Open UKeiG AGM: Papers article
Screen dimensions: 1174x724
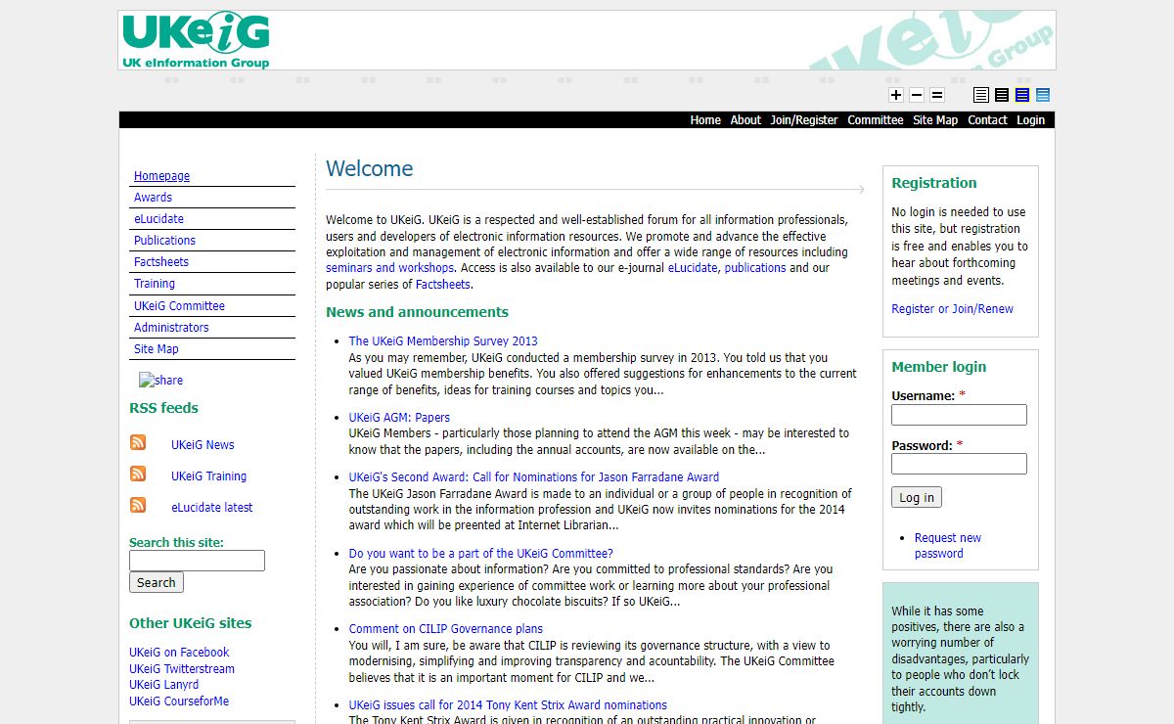(x=399, y=418)
